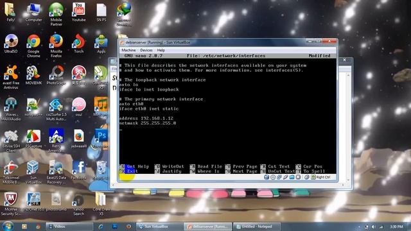411x231 pixels.
Task: Click the Notepad vertical scrollbar down arrow
Action: pyautogui.click(x=348, y=180)
